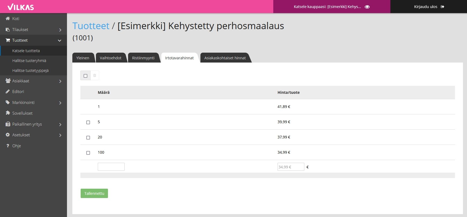
Task: Click quantity value 100 in the table
Action: pyautogui.click(x=101, y=152)
